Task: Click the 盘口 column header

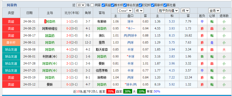Action: 131,16
